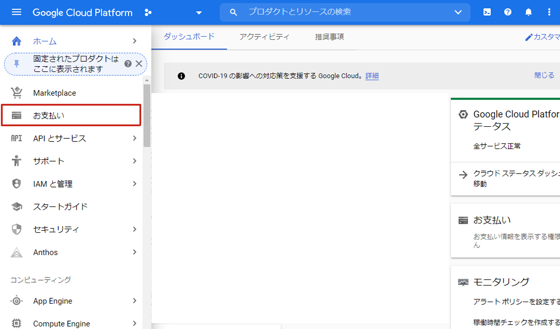Expand the API とサービス submenu

pyautogui.click(x=135, y=138)
